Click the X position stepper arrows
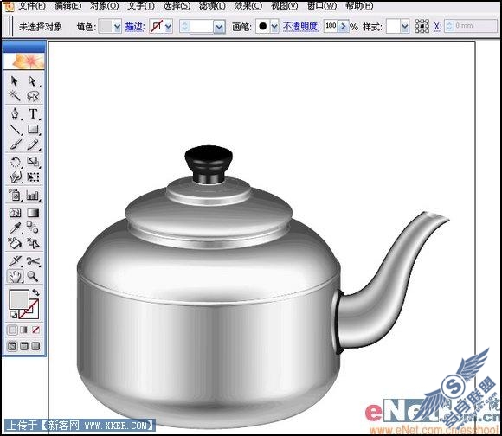 [449, 26]
